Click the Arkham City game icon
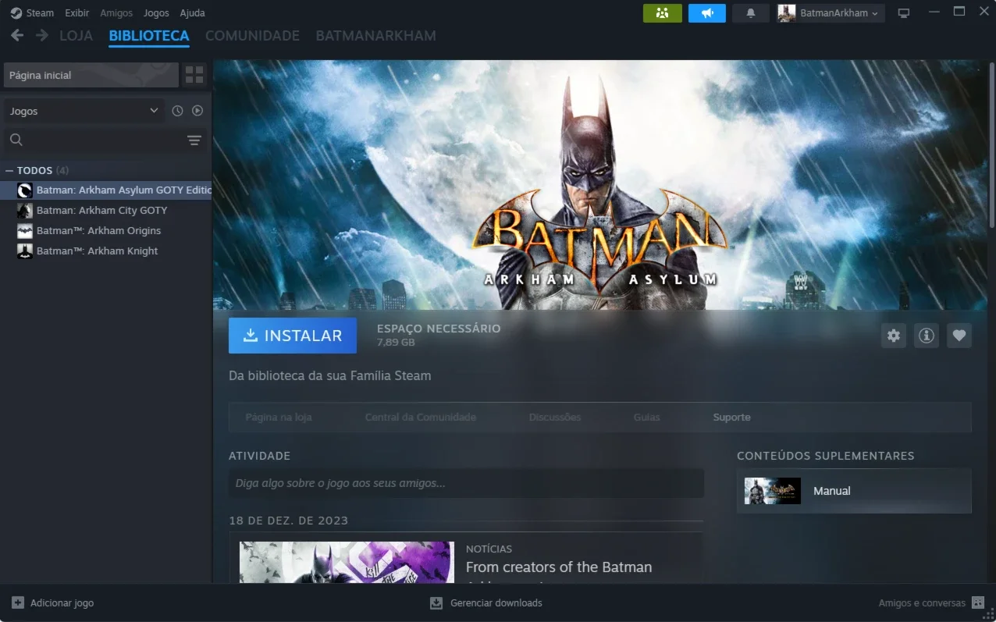This screenshot has width=996, height=622. [25, 210]
